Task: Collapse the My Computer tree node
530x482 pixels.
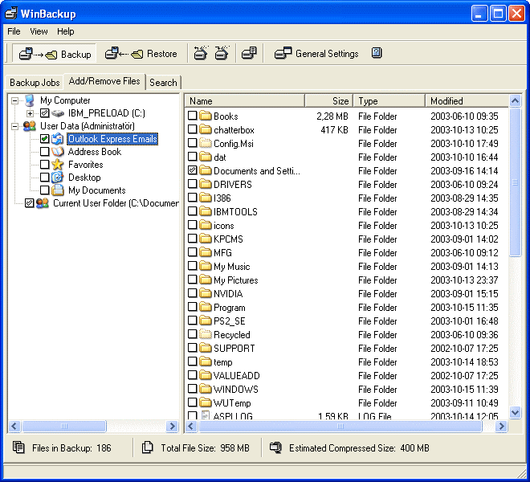Action: [14, 100]
